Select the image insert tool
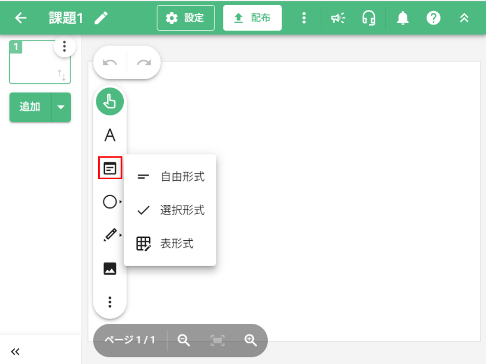The width and height of the screenshot is (486, 364). [x=110, y=268]
